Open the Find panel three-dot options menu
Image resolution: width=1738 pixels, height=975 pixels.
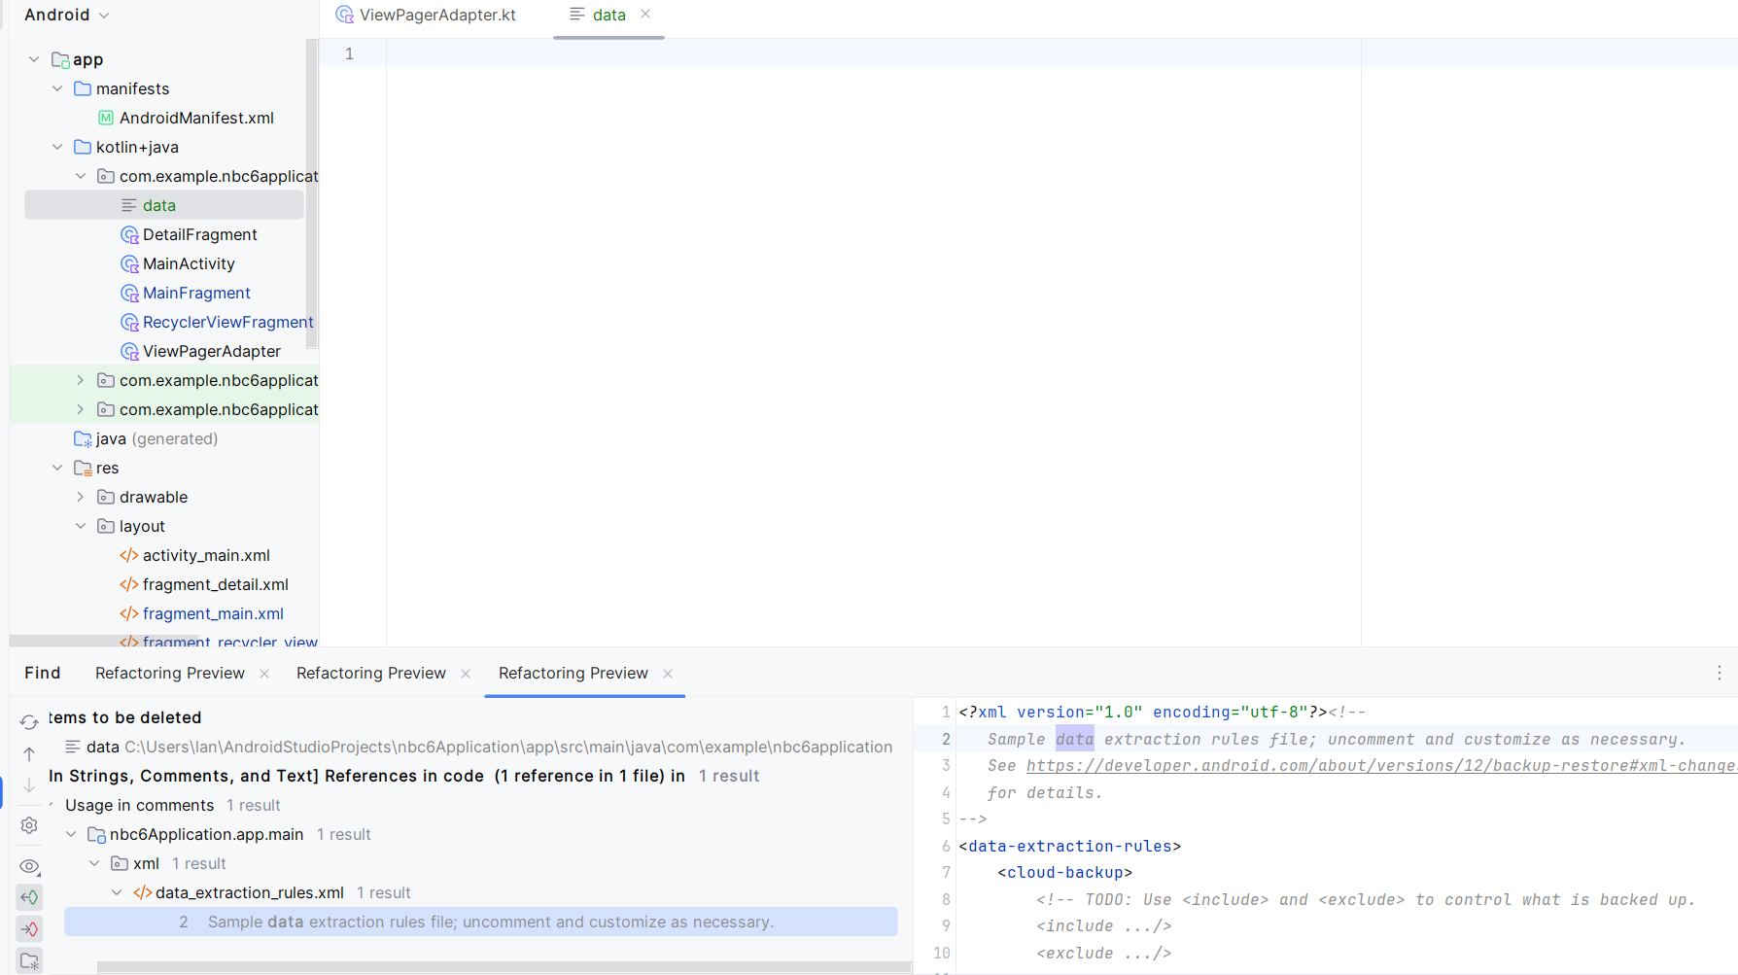pos(1719,673)
